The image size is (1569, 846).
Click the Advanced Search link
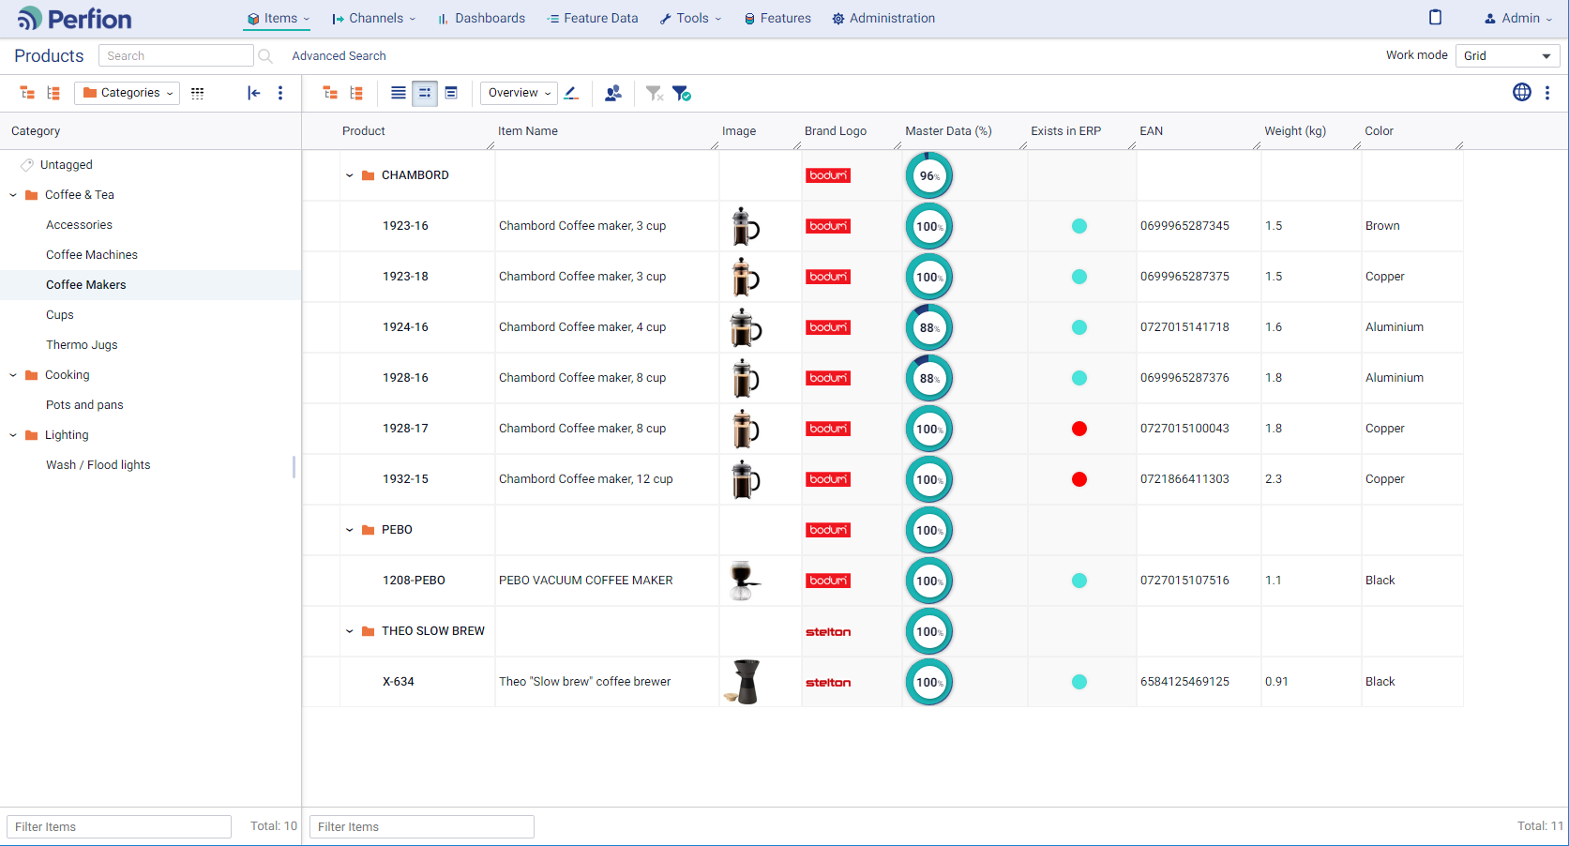pos(339,56)
